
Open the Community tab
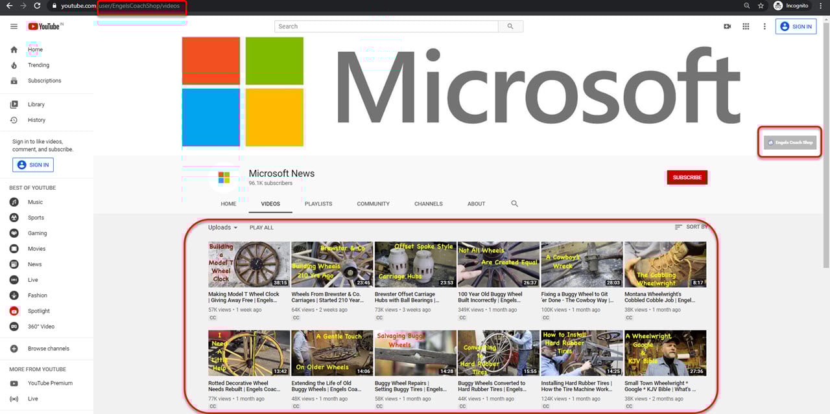pyautogui.click(x=373, y=203)
